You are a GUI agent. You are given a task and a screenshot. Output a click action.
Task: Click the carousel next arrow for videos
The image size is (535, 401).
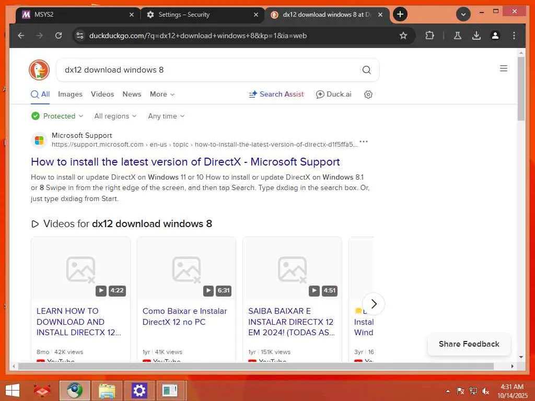tap(374, 303)
